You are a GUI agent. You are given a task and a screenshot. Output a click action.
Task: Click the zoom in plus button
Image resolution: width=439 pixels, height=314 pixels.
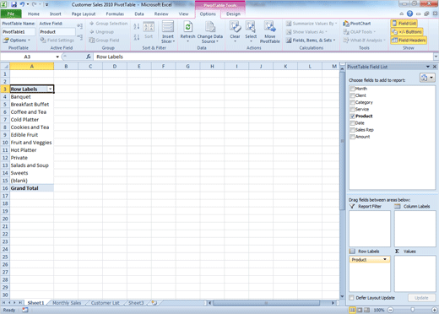435,310
